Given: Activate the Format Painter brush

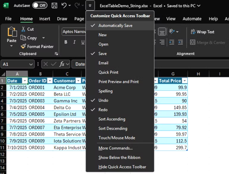Looking at the screenshot, I should [x=37, y=46].
